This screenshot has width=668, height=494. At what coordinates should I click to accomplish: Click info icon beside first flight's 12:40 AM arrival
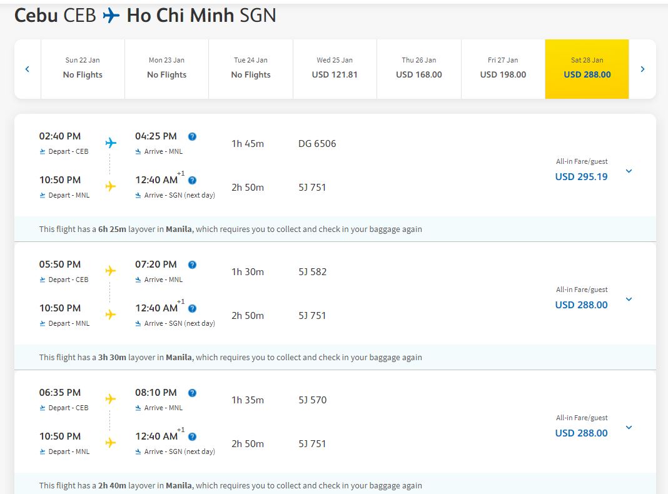point(192,180)
